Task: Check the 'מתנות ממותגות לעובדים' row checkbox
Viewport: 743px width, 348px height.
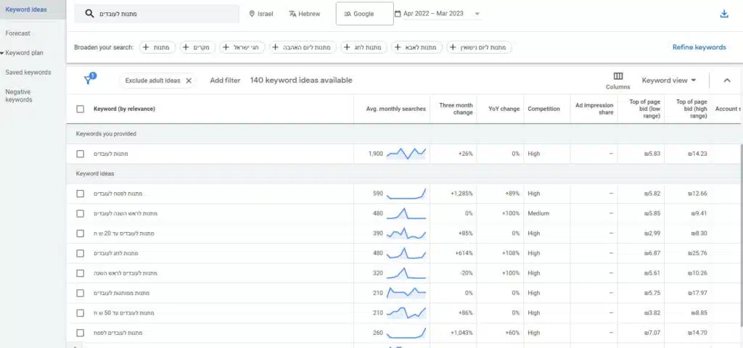Action: pos(80,293)
